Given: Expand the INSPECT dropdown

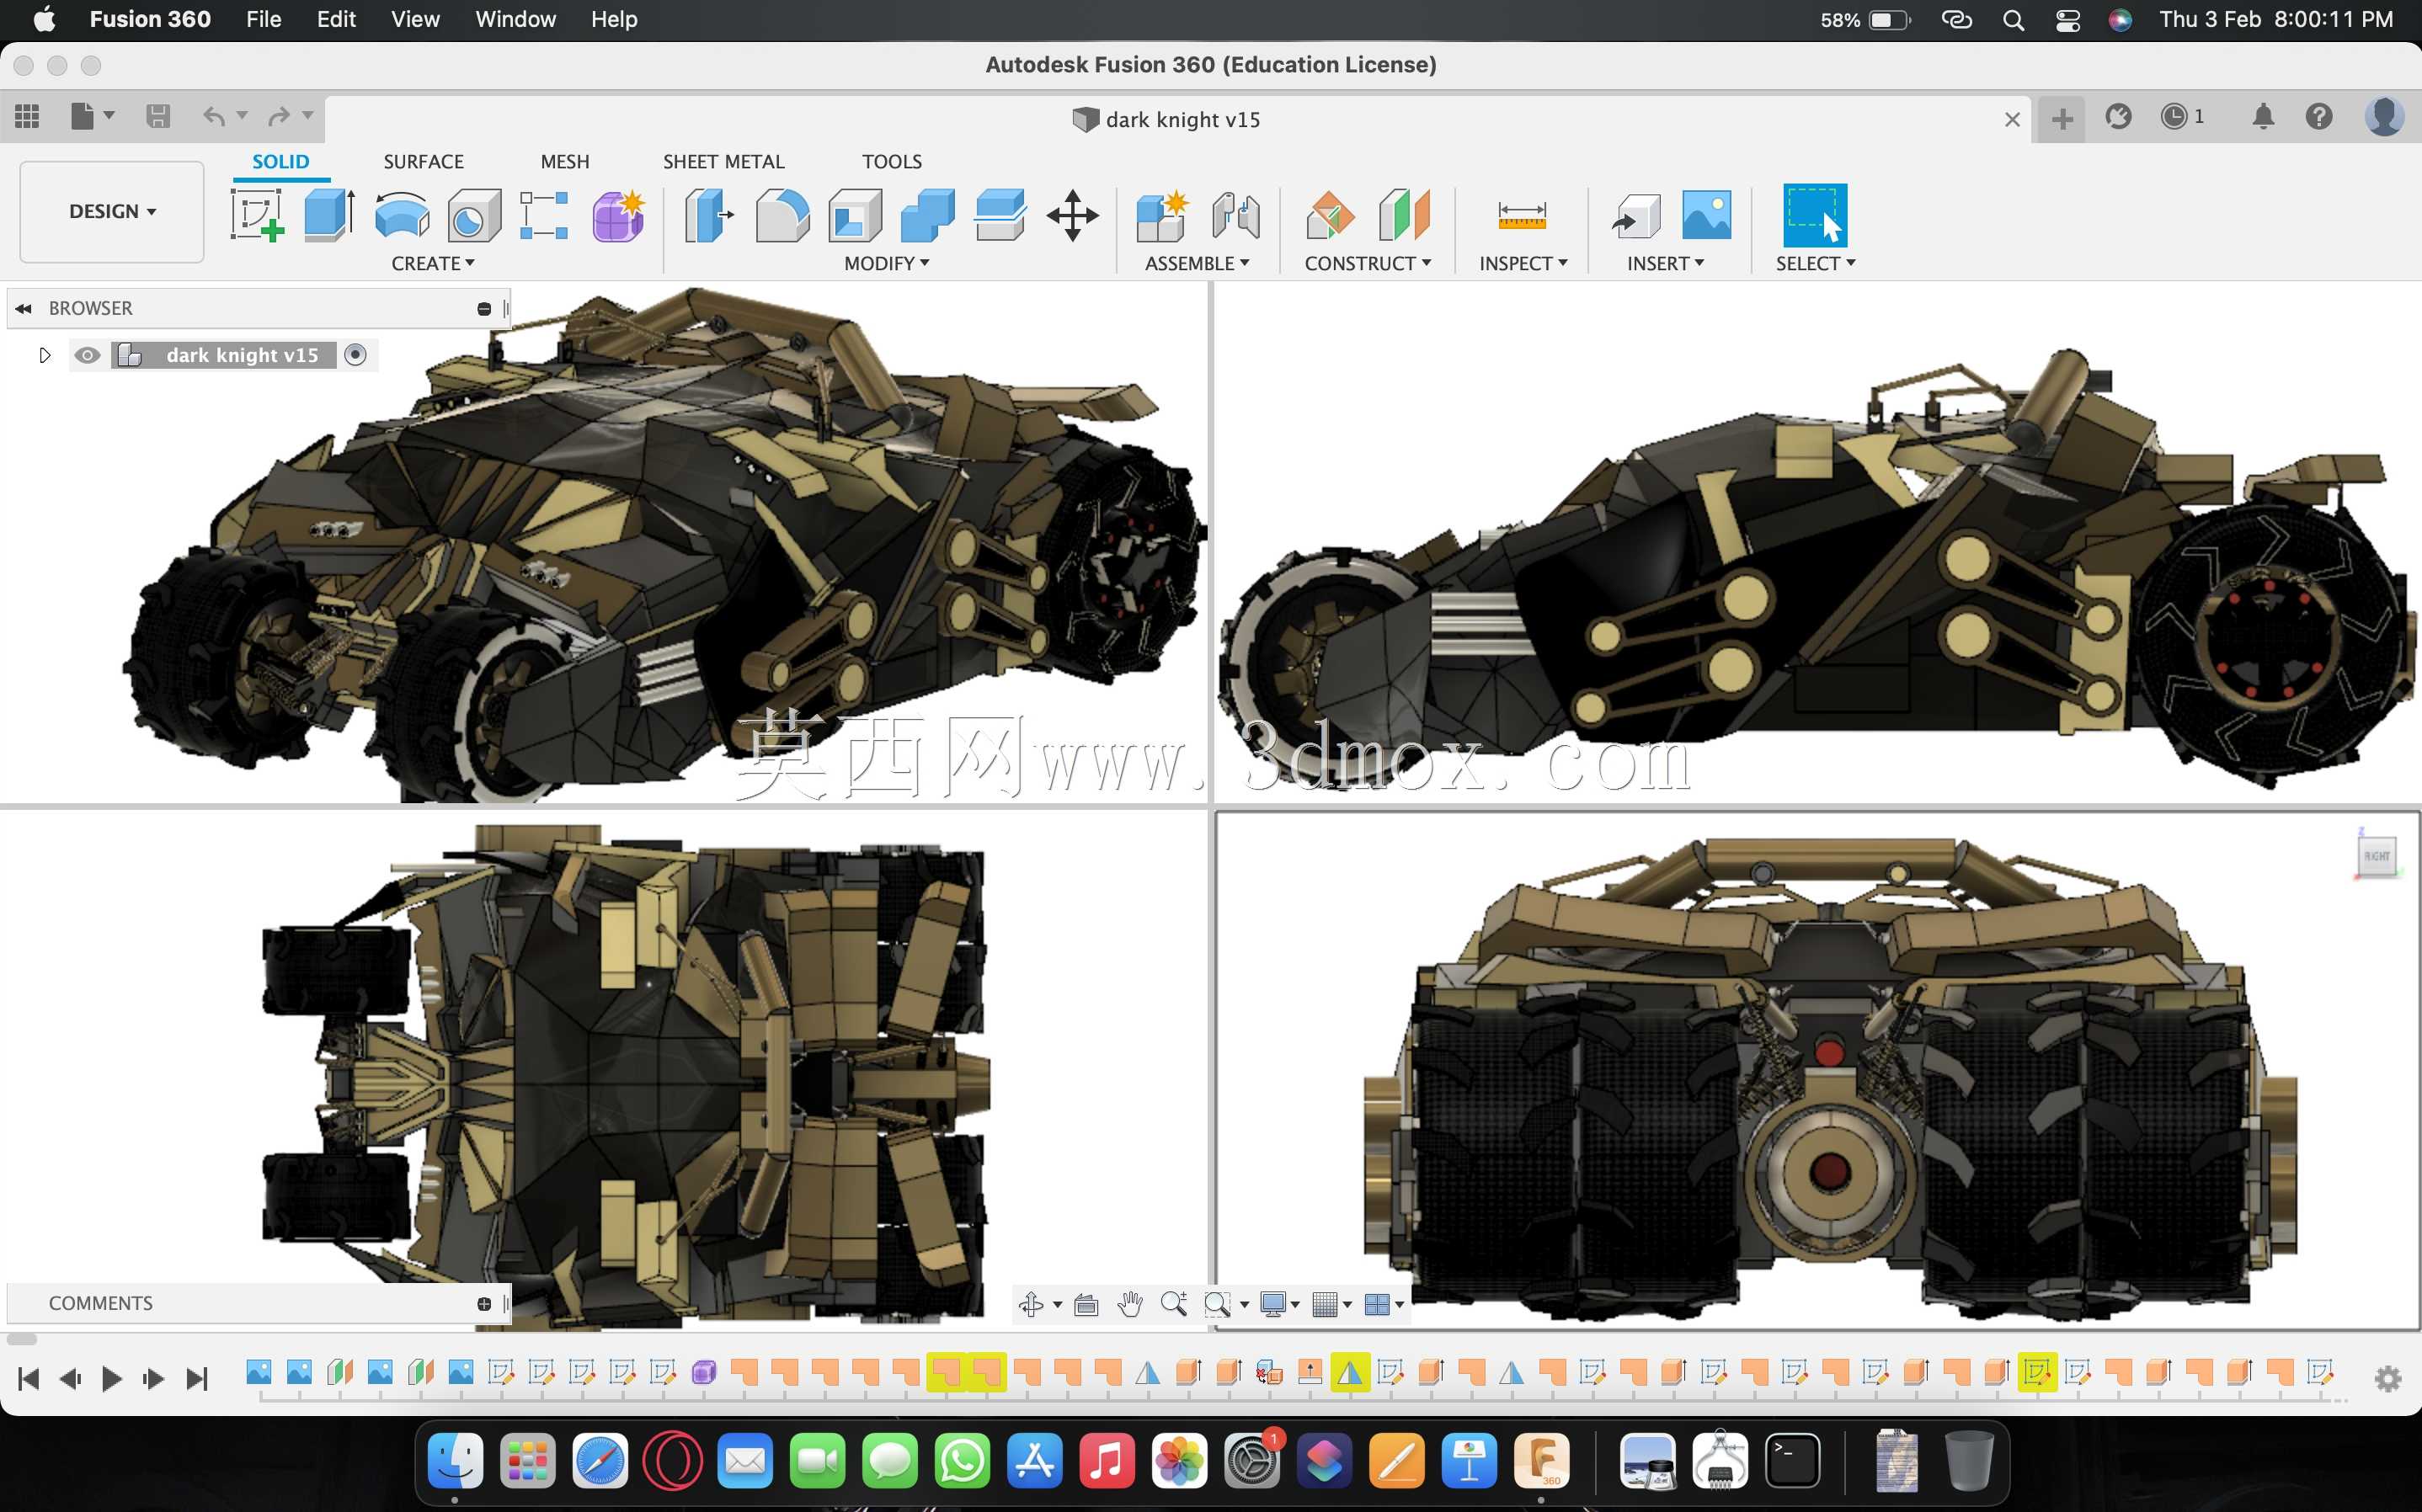Looking at the screenshot, I should (x=1523, y=263).
